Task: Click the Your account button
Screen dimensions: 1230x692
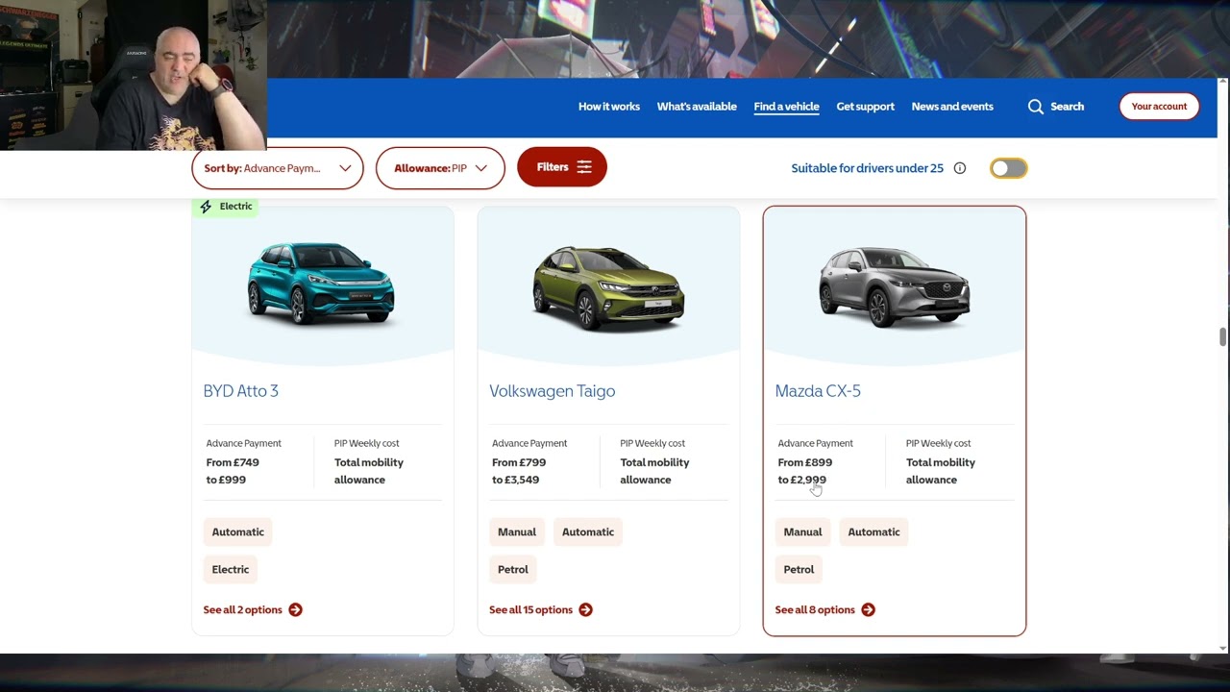Action: pyautogui.click(x=1159, y=107)
